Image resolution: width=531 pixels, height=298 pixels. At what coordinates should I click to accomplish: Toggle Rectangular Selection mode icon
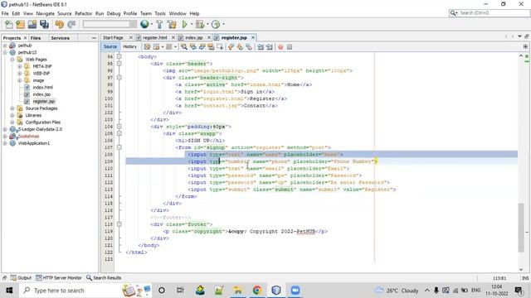point(219,47)
